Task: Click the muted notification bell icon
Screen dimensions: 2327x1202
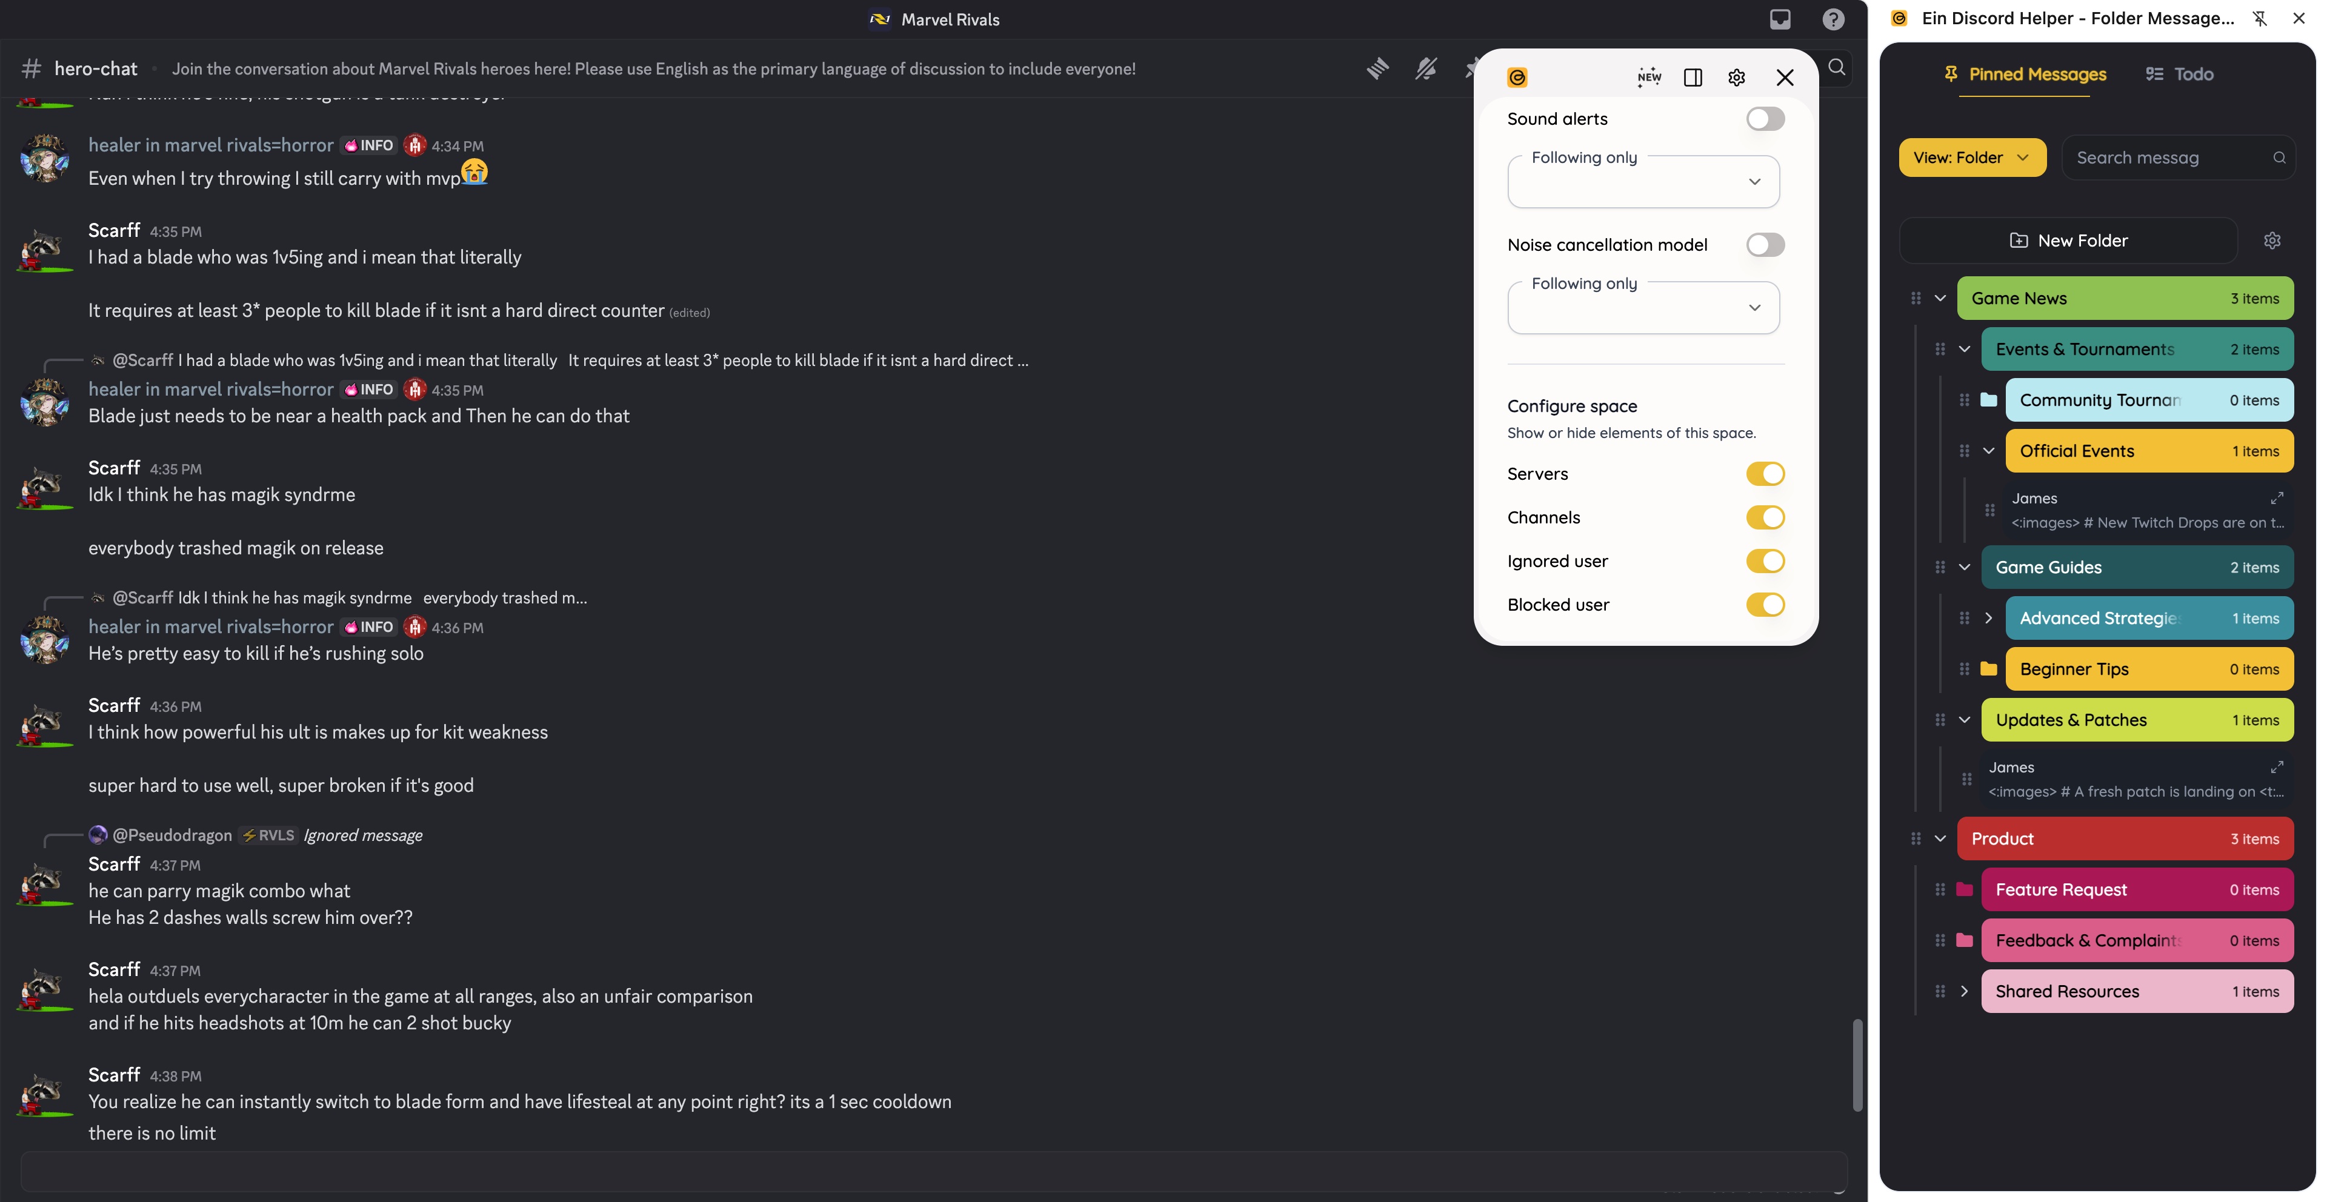Action: [1425, 68]
